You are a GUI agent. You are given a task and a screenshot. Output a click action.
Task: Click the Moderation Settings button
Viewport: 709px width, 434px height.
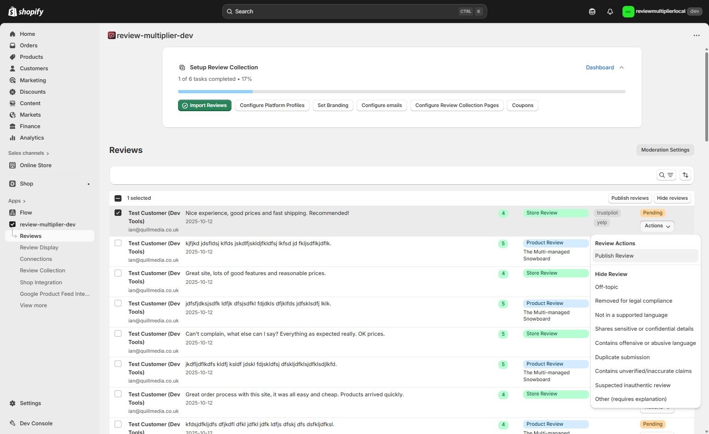(665, 150)
